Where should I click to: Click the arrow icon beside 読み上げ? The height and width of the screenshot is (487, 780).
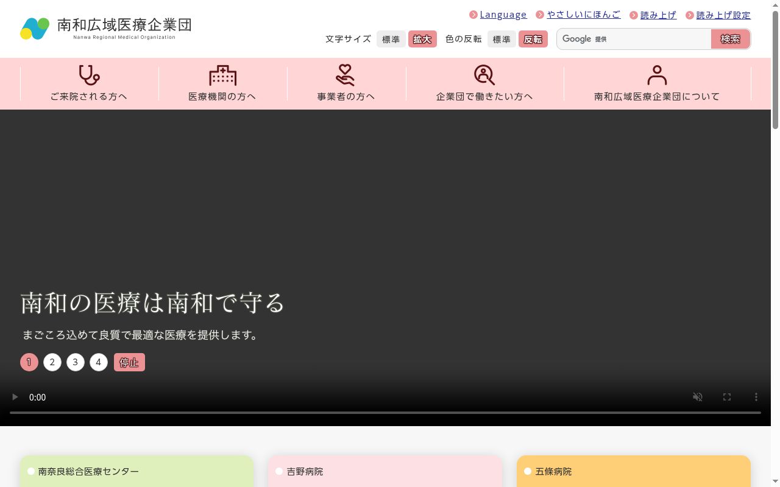pos(634,15)
